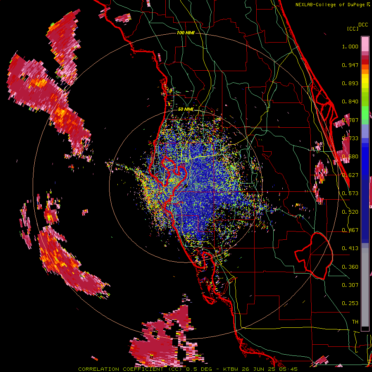The image size is (372, 372).
Task: Click the NEXLAB-College of DuPage label
Action: [331, 5]
